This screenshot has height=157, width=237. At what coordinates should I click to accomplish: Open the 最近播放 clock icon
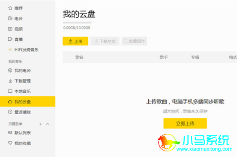pos(10,112)
